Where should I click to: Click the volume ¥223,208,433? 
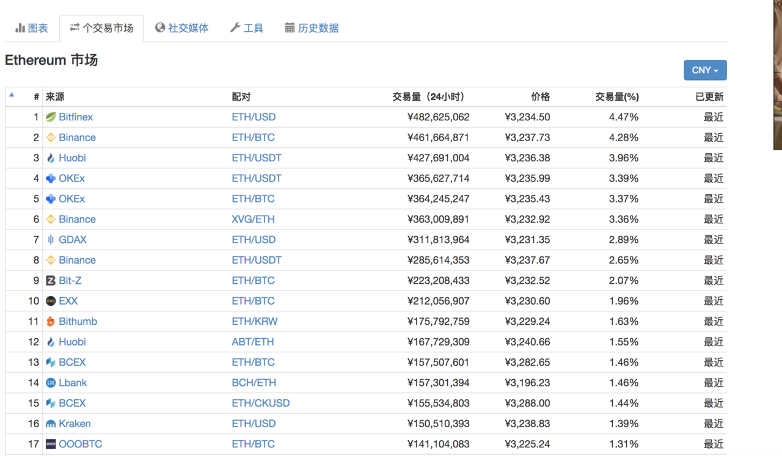[x=439, y=281]
